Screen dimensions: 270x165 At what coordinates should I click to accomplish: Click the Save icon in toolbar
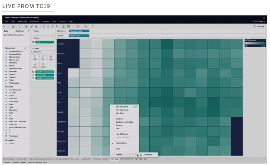tap(13, 27)
